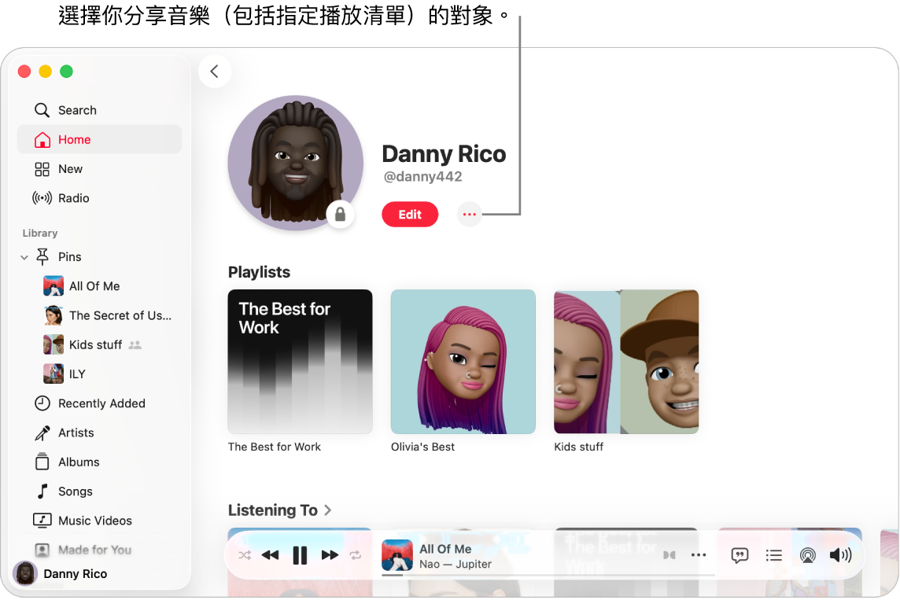This screenshot has width=900, height=600.
Task: Enable repeat mode
Action: point(356,554)
